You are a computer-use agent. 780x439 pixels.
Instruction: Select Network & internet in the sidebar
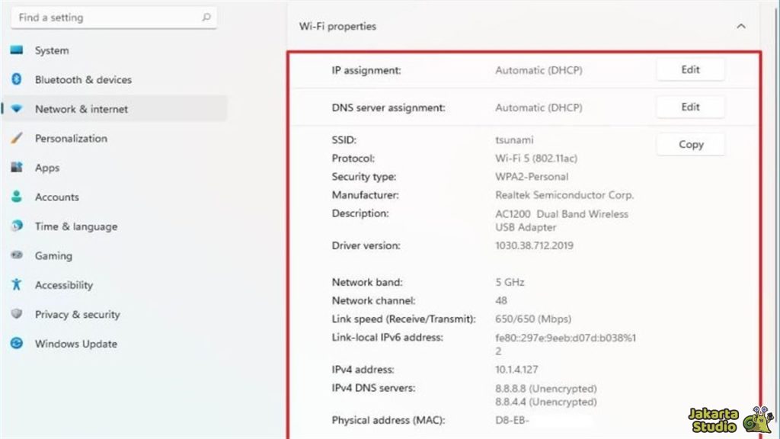coord(84,108)
